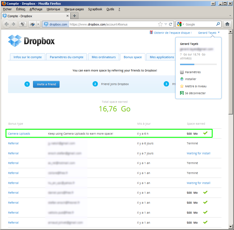Open the Gerard Tayeb account dropdown
The height and width of the screenshot is (230, 234).
209,33
